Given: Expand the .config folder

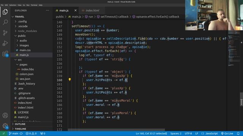Looking at the screenshot, I should (x=32, y=22).
